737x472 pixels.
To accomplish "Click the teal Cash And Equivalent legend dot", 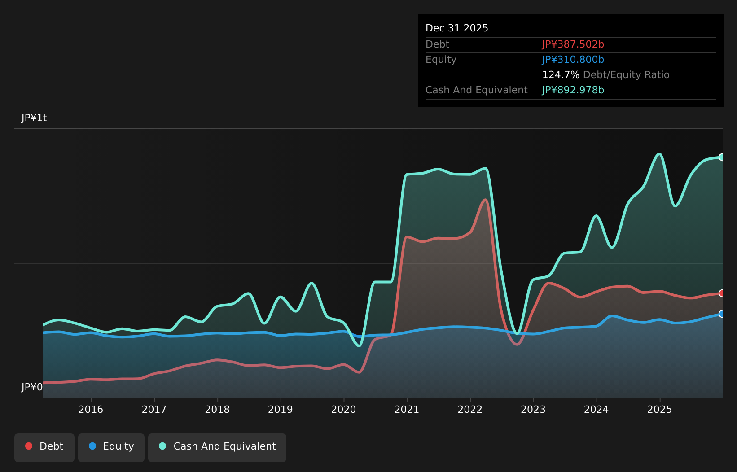I will (162, 446).
